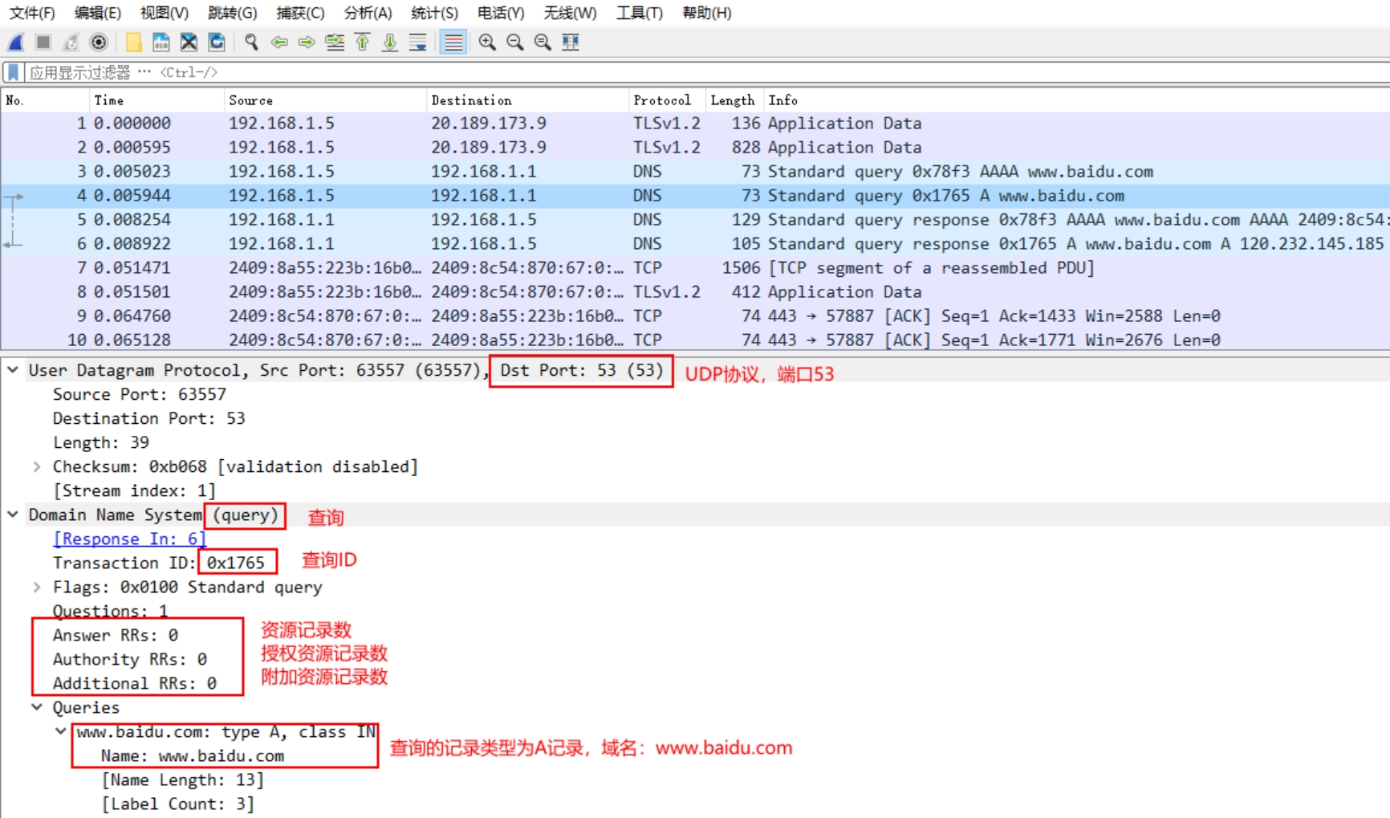Screen dimensions: 1390x818
Task: Select packet 2 with length 828
Action: 695,147
